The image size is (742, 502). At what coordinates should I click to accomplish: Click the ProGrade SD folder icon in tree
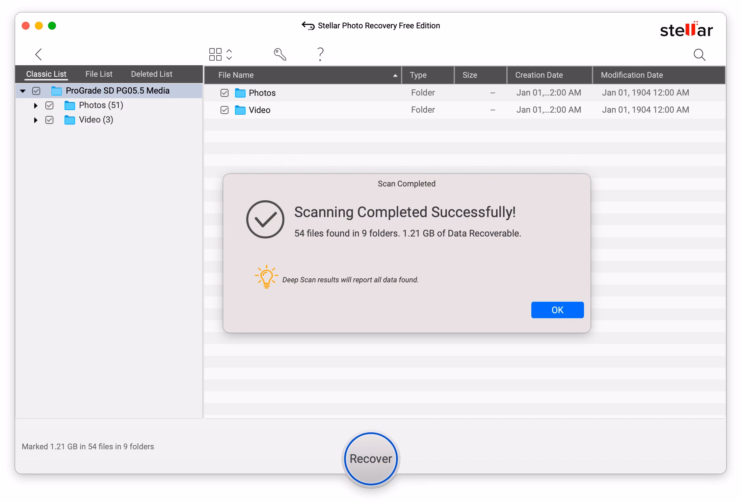(x=57, y=91)
